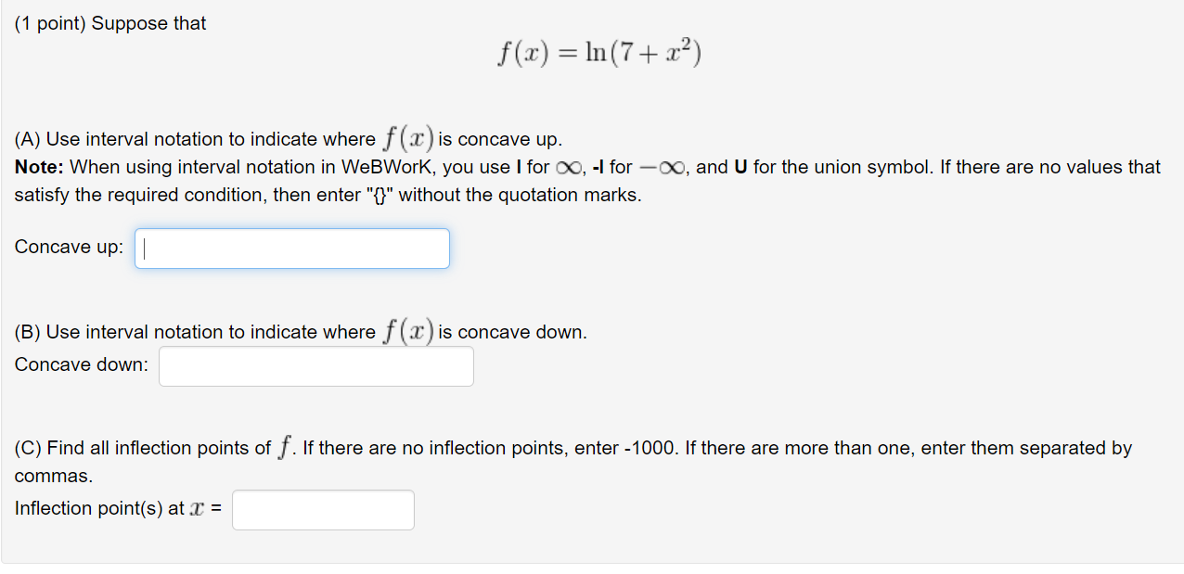Click the bold Note text
Screen dimensions: 1184x574
(x=38, y=167)
